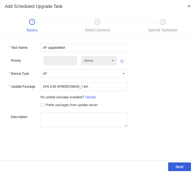Viewport: 194px width, 173px height.
Task: Click the caret arrow in Device Type field
Action: 124,74
